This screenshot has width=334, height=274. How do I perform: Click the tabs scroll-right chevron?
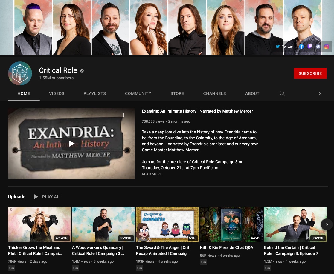[320, 93]
